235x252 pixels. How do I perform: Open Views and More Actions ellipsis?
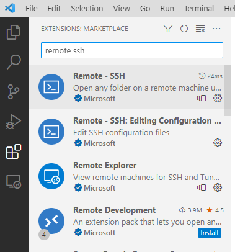[216, 29]
